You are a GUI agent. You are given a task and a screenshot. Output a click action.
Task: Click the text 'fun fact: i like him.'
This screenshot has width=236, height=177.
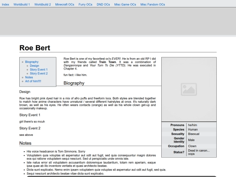75,75
